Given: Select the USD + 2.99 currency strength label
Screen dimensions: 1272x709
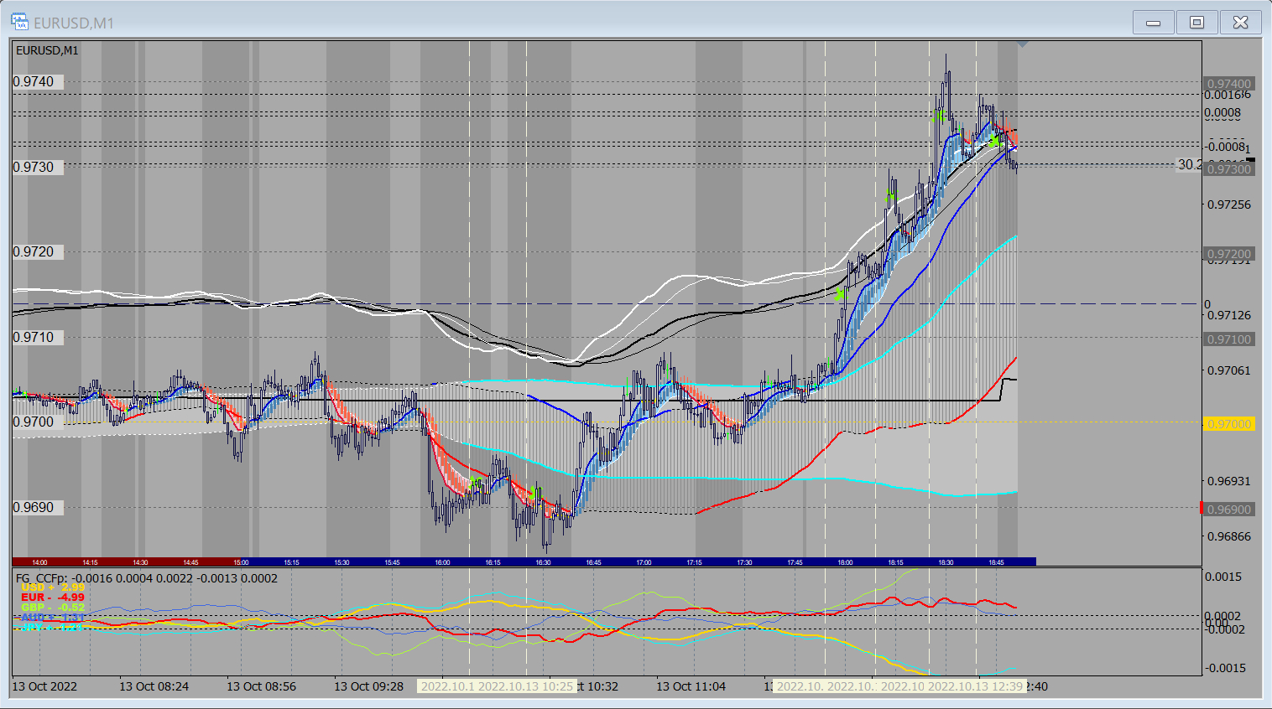Looking at the screenshot, I should pyautogui.click(x=52, y=587).
